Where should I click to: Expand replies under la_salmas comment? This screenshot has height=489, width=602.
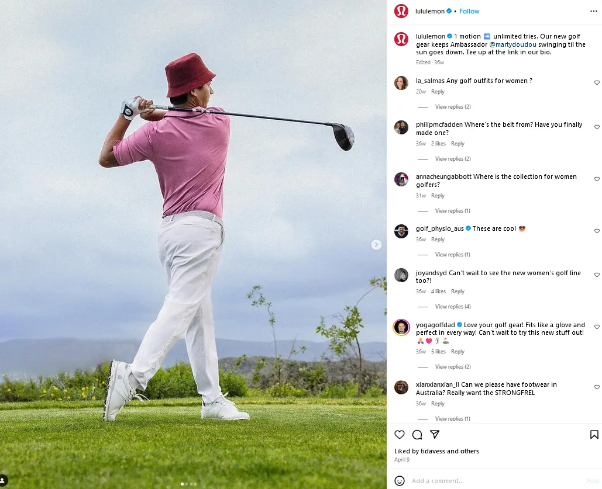point(453,107)
